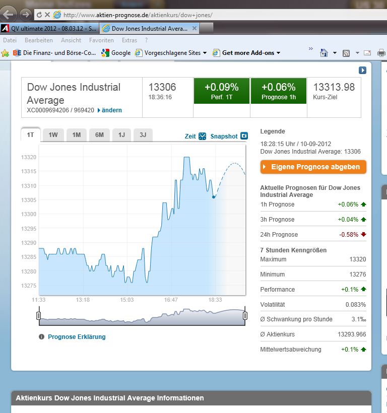Screen dimensions: 387x413
Task: Click the Ø Aktienkurs value 13293.966
Action: pyautogui.click(x=352, y=334)
